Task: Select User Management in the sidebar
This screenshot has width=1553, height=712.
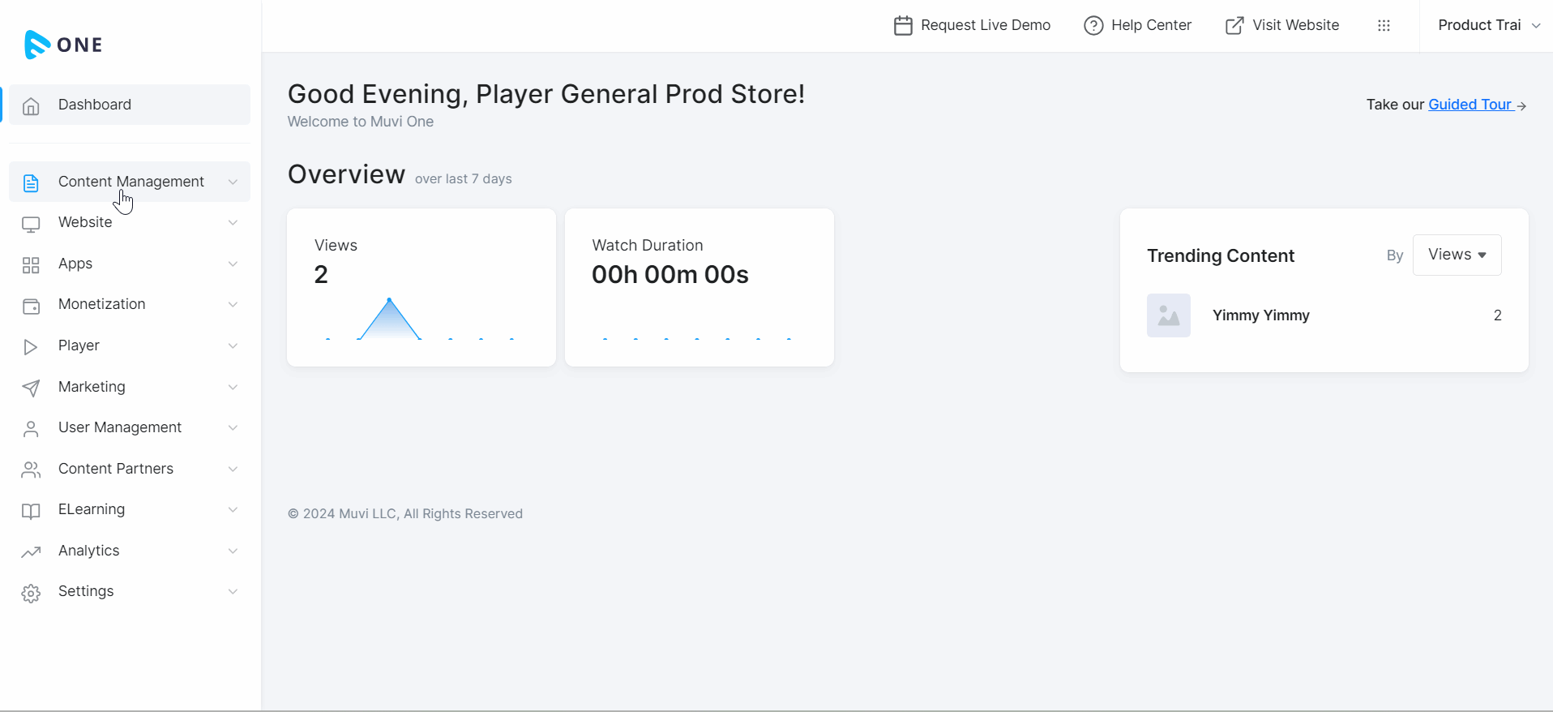Action: point(120,427)
